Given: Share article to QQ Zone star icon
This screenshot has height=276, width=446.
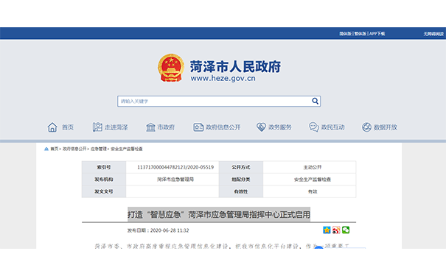Looking at the screenshot, I should pos(327,230).
